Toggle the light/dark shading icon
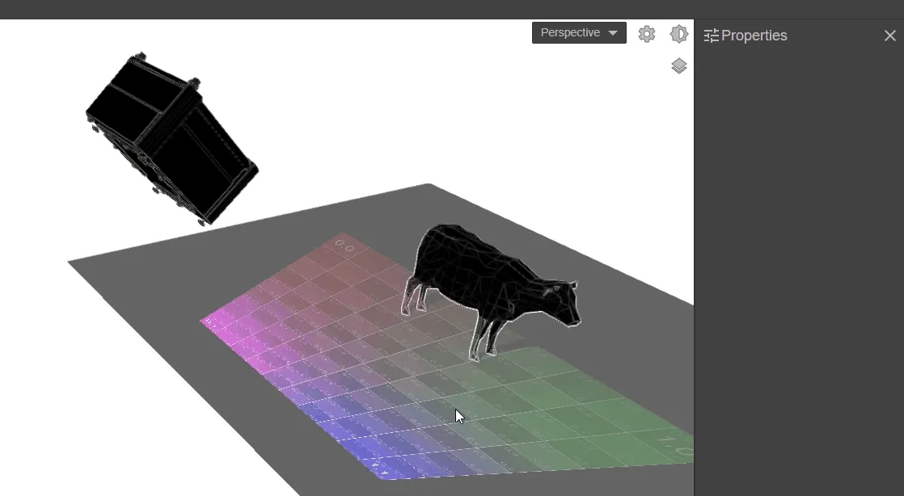Image resolution: width=904 pixels, height=496 pixels. point(679,33)
